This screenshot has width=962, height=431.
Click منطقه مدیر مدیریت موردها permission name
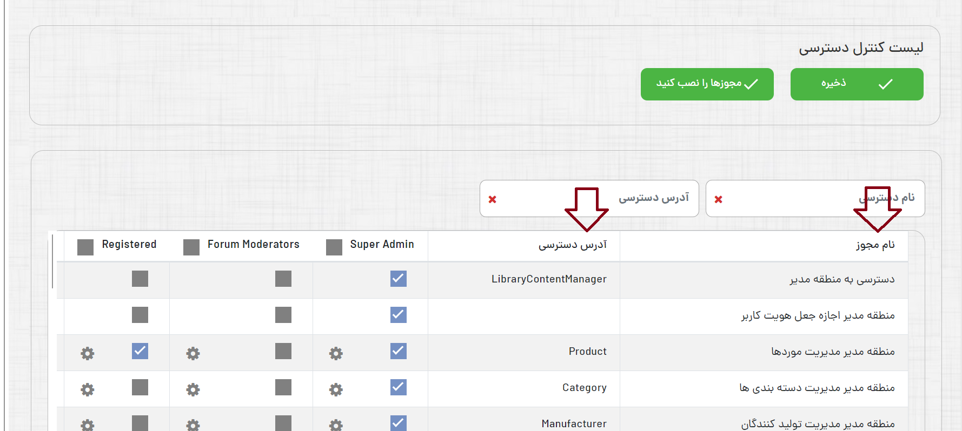pyautogui.click(x=833, y=352)
